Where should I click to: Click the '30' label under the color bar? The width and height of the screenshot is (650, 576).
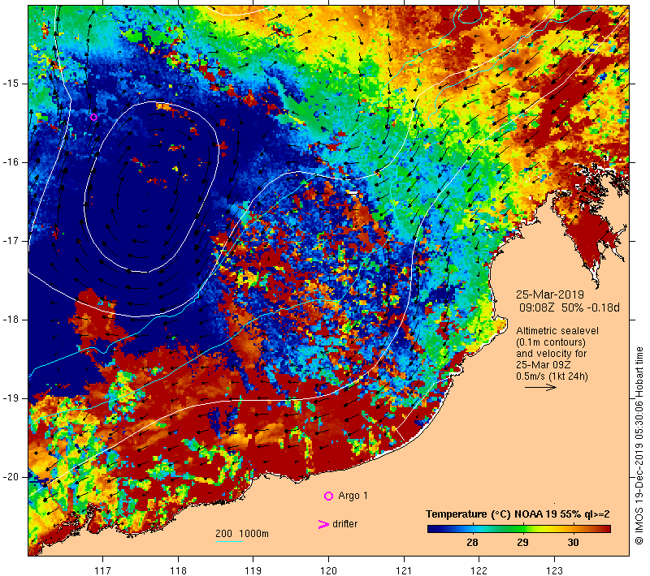click(x=573, y=543)
